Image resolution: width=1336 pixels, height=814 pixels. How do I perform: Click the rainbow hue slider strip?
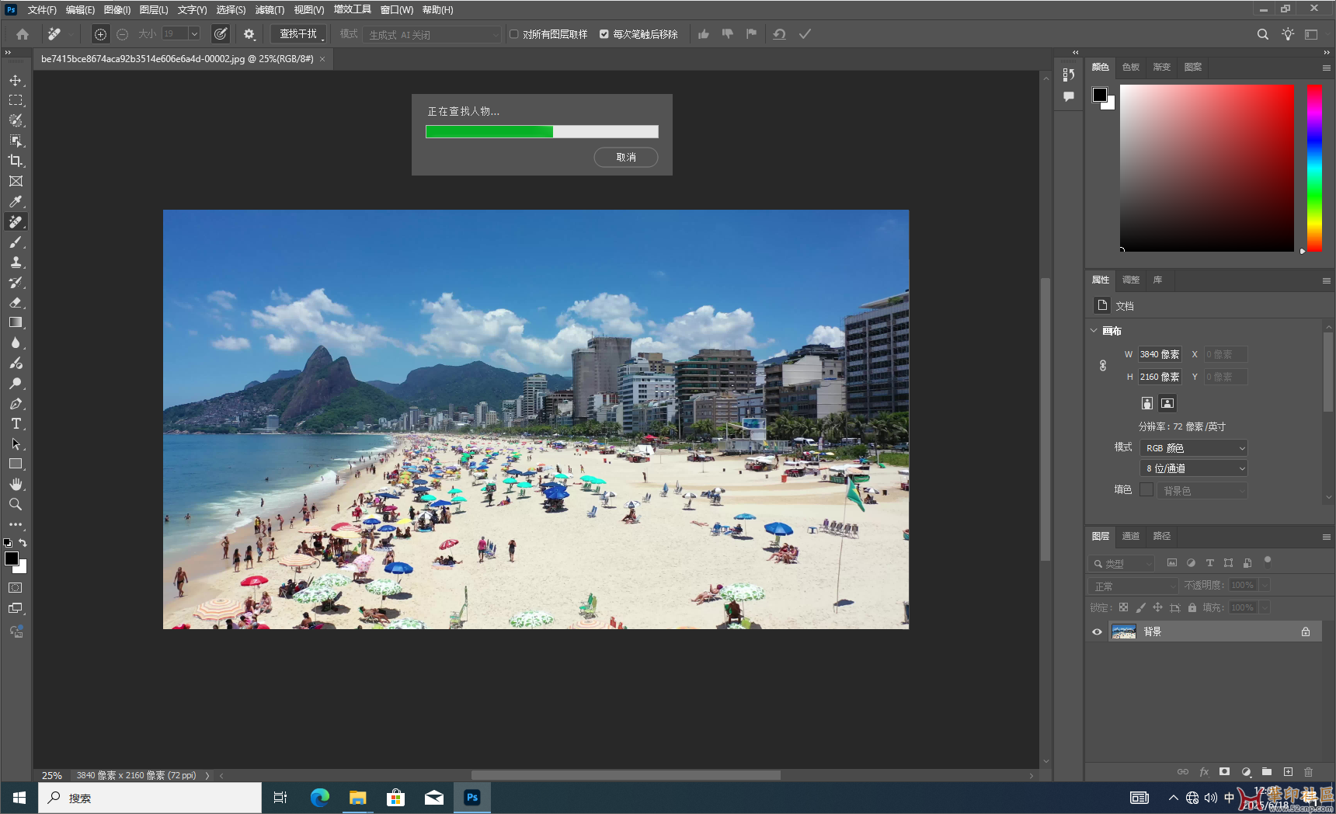[1314, 168]
